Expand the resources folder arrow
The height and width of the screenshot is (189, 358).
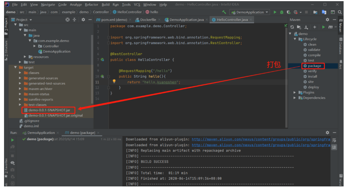coord(25,57)
